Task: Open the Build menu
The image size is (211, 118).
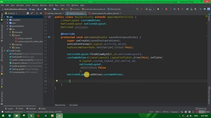Action: click(51, 5)
